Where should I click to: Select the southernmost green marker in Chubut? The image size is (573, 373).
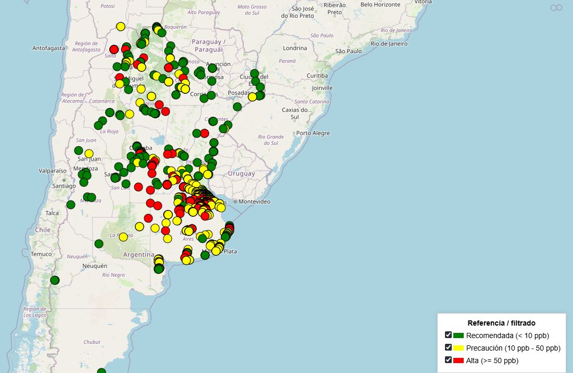pyautogui.click(x=101, y=370)
